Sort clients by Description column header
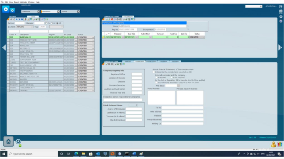This screenshot has height=159, width=284. coord(24,34)
